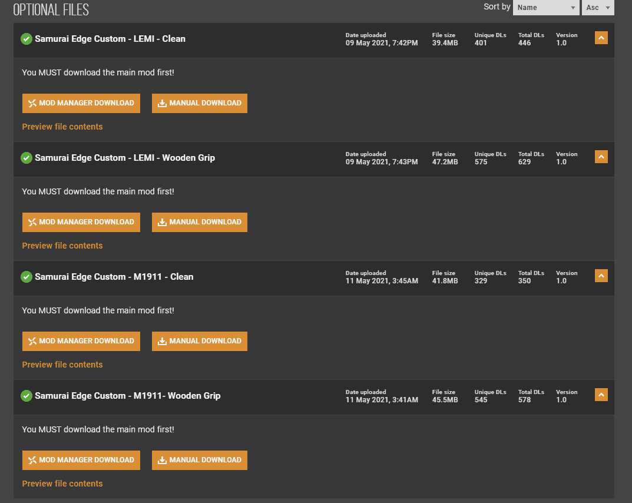Viewport: 632px width, 503px height.
Task: Click file size value '47.2MB'
Action: pyautogui.click(x=445, y=161)
